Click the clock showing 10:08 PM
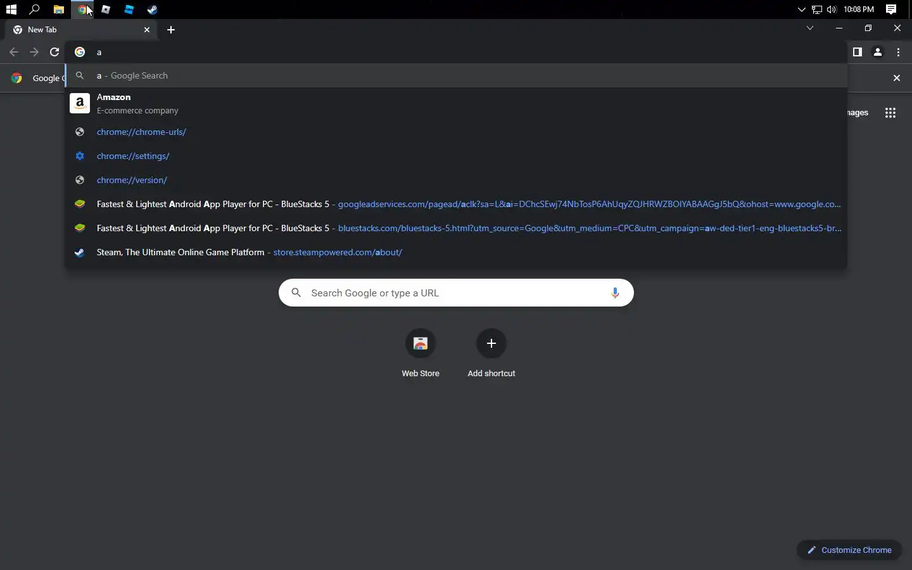912x570 pixels. pyautogui.click(x=859, y=9)
